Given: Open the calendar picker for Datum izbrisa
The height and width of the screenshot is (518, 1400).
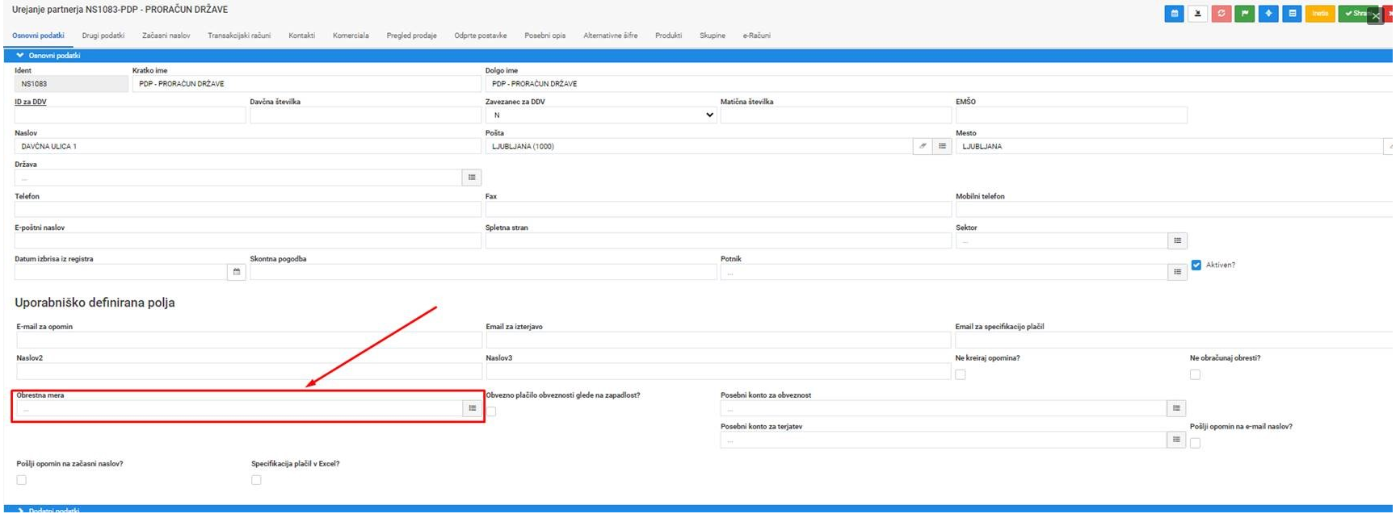Looking at the screenshot, I should pyautogui.click(x=237, y=272).
